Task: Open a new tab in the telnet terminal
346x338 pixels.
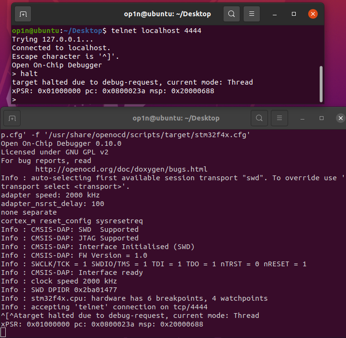Action: tap(22, 14)
